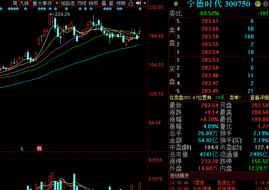269x190 pixels.
Task: Select buy level 3 price 203.48
Action: pos(210,75)
